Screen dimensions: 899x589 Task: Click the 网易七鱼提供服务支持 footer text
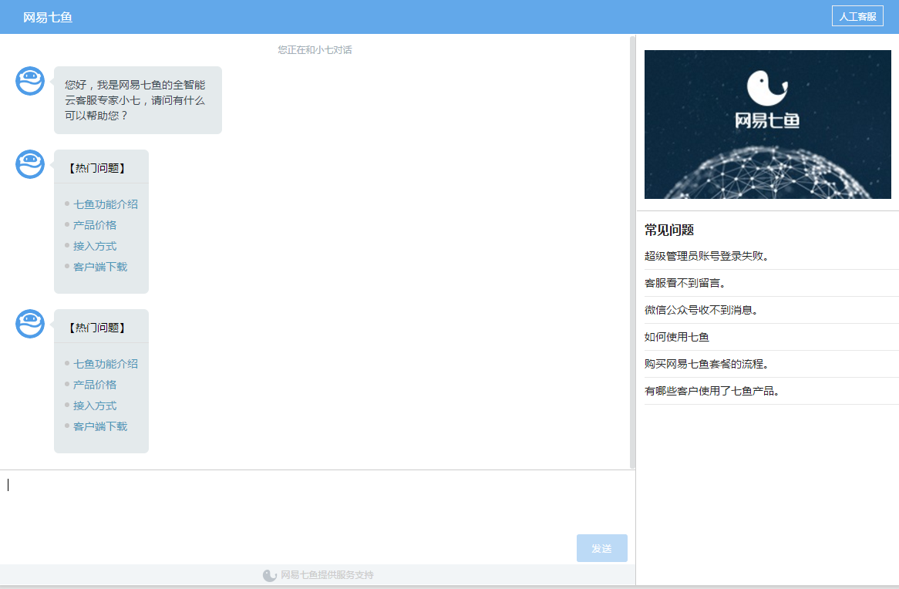327,575
